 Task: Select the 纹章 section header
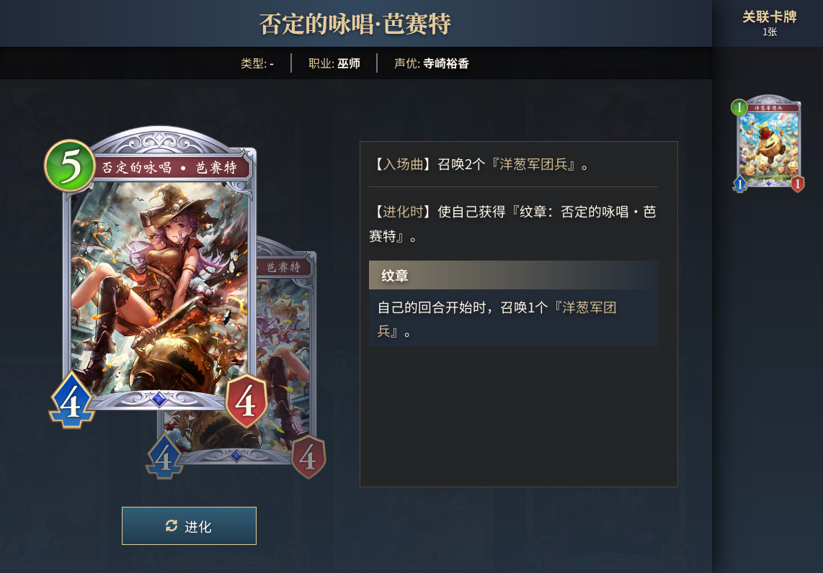tap(513, 275)
